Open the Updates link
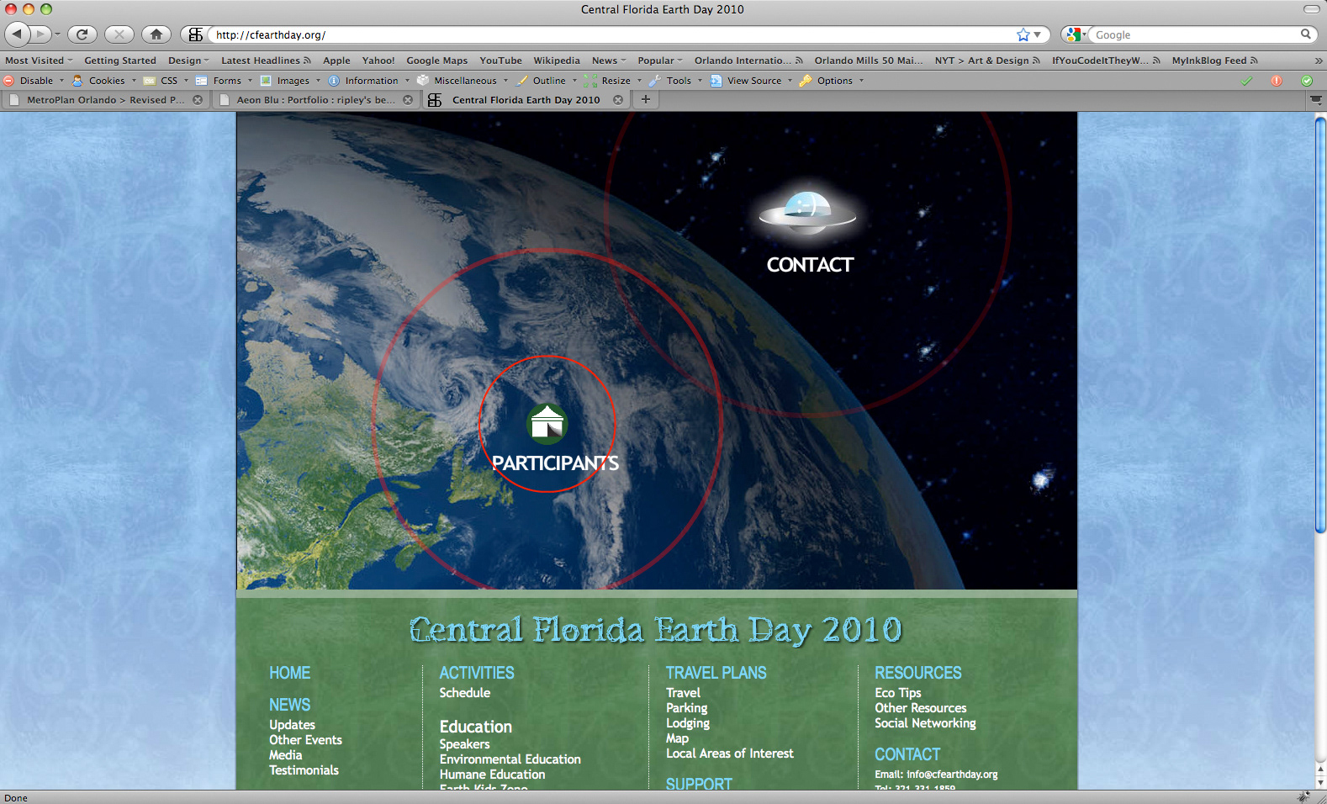The height and width of the screenshot is (804, 1327). 292,725
